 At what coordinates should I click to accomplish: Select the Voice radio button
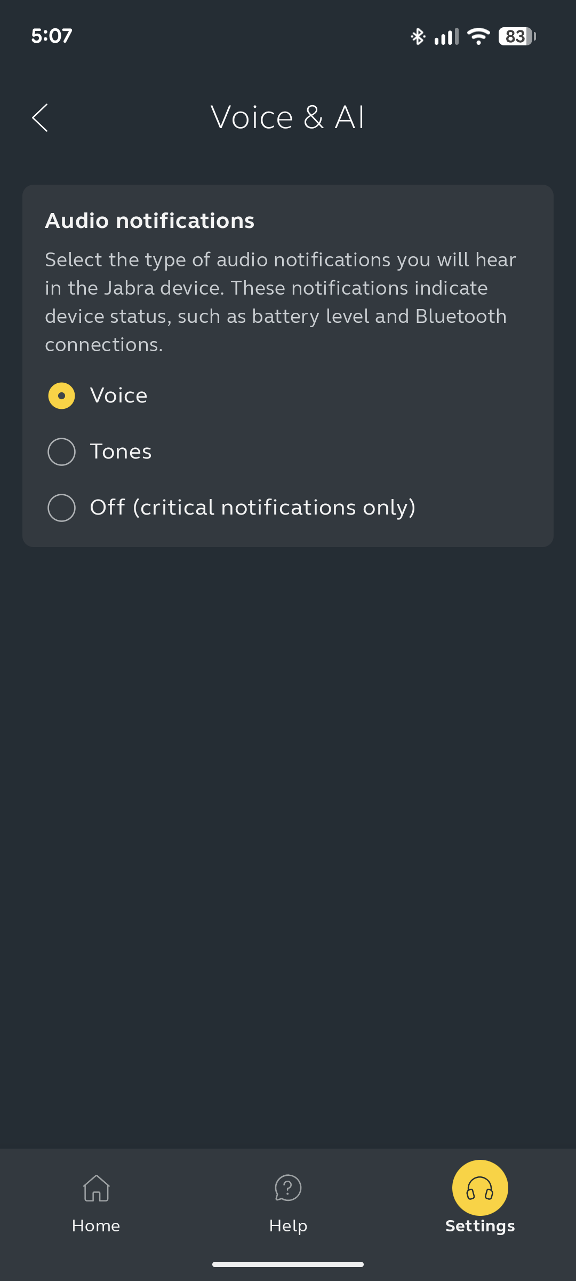62,396
